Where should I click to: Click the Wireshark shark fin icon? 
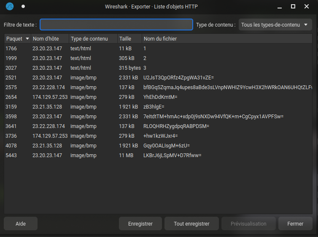click(10, 6)
